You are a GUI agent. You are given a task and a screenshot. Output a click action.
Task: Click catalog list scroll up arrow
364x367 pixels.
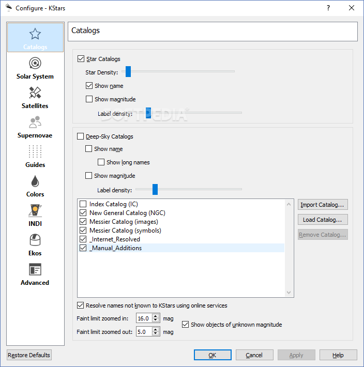tap(289, 204)
